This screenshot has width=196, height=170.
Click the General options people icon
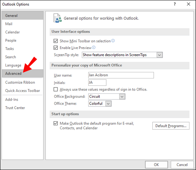[x=57, y=18]
